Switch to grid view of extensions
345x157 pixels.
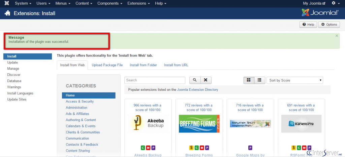point(249,80)
